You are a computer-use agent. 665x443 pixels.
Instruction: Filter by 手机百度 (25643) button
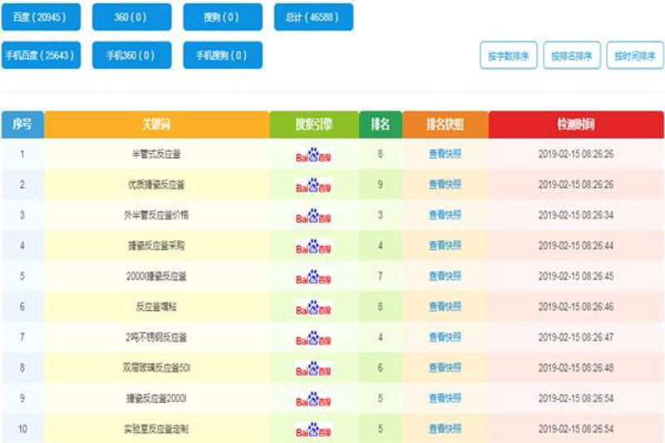point(41,55)
